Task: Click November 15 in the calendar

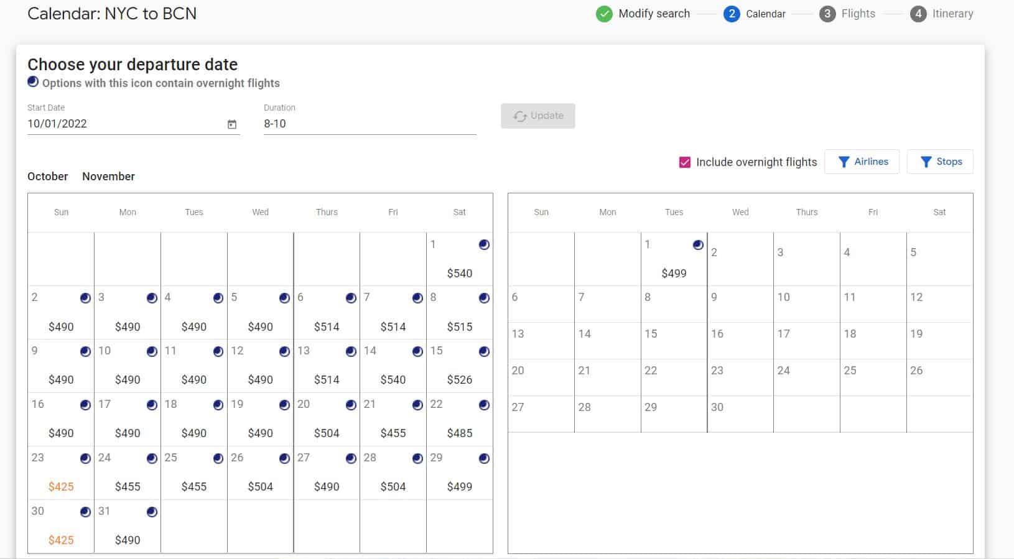Action: pos(674,341)
